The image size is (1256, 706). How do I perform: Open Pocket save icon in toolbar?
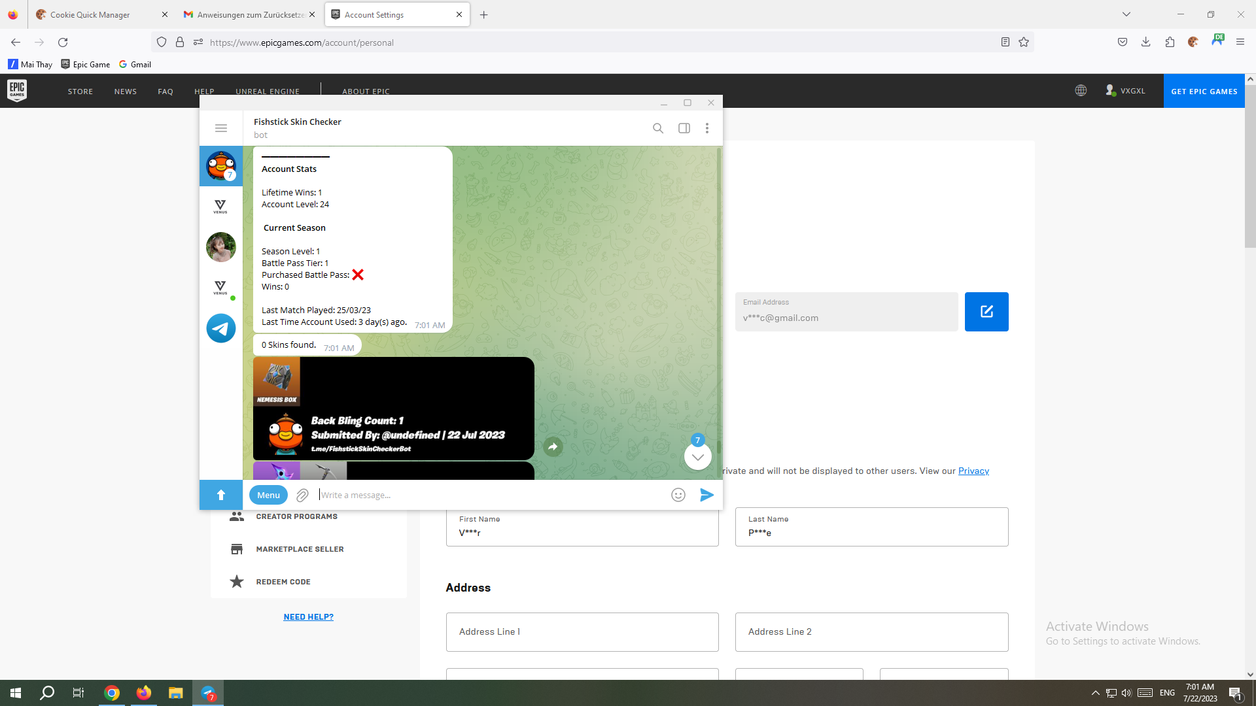point(1123,42)
